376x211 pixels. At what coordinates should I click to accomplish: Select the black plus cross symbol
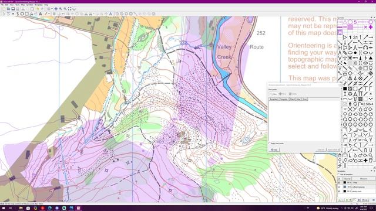pyautogui.click(x=365, y=161)
